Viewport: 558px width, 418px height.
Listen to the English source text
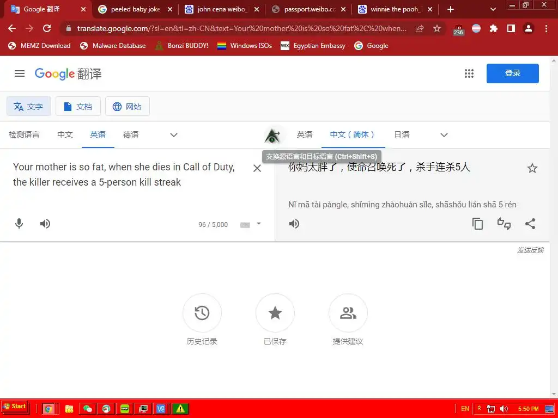pyautogui.click(x=45, y=224)
